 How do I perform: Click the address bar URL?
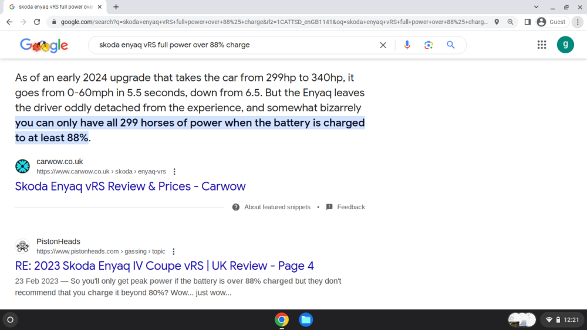tap(274, 22)
